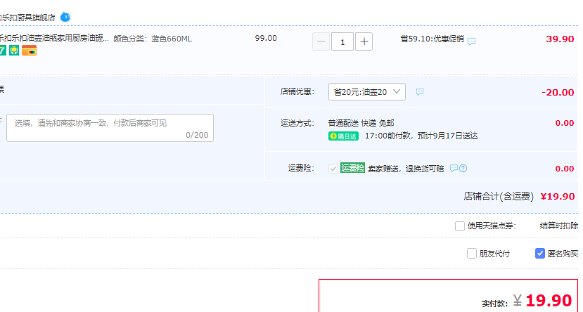This screenshot has height=312, width=583.
Task: Increase item quantity with the plus button
Action: pyautogui.click(x=364, y=41)
